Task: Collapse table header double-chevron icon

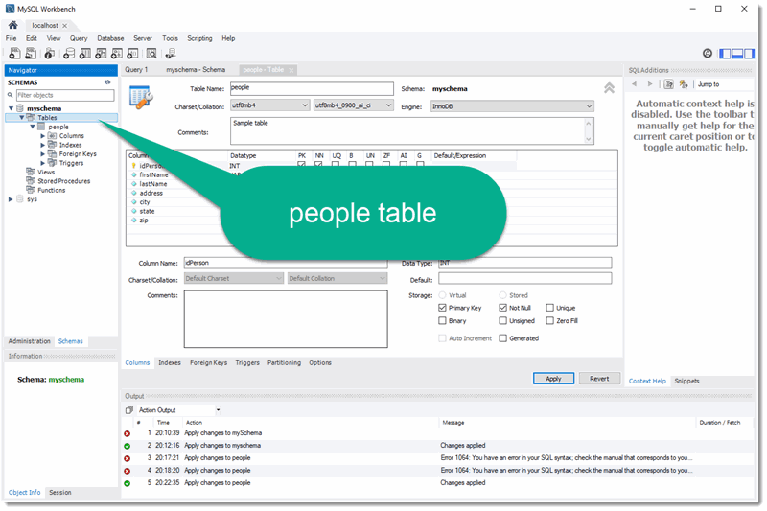Action: click(x=609, y=88)
